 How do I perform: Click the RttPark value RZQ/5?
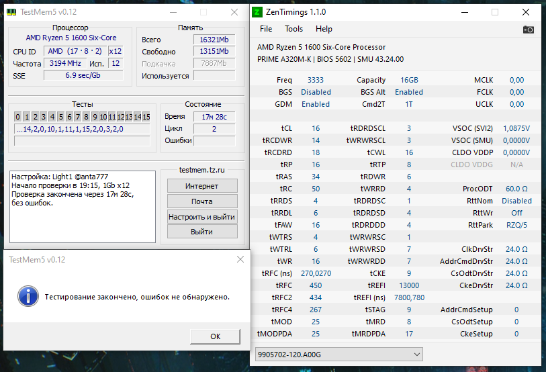(516, 225)
